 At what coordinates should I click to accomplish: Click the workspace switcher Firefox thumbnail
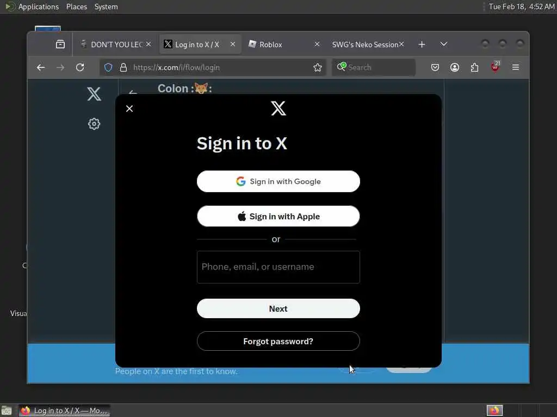click(x=494, y=410)
